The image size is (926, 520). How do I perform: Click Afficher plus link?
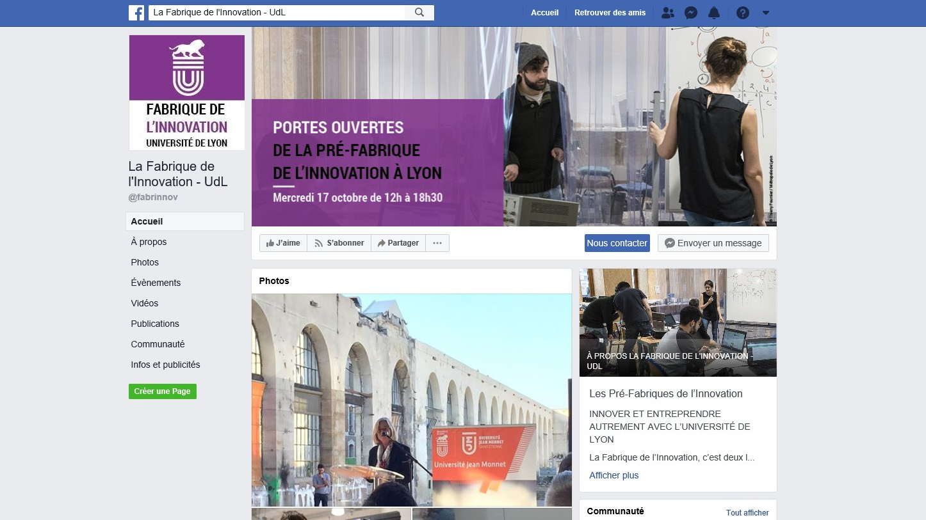pos(614,475)
